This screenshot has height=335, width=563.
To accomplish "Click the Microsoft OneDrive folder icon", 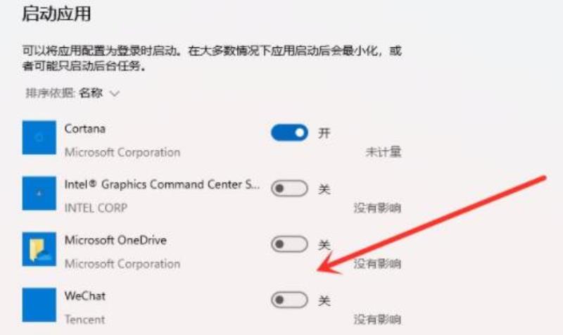I will tap(39, 249).
